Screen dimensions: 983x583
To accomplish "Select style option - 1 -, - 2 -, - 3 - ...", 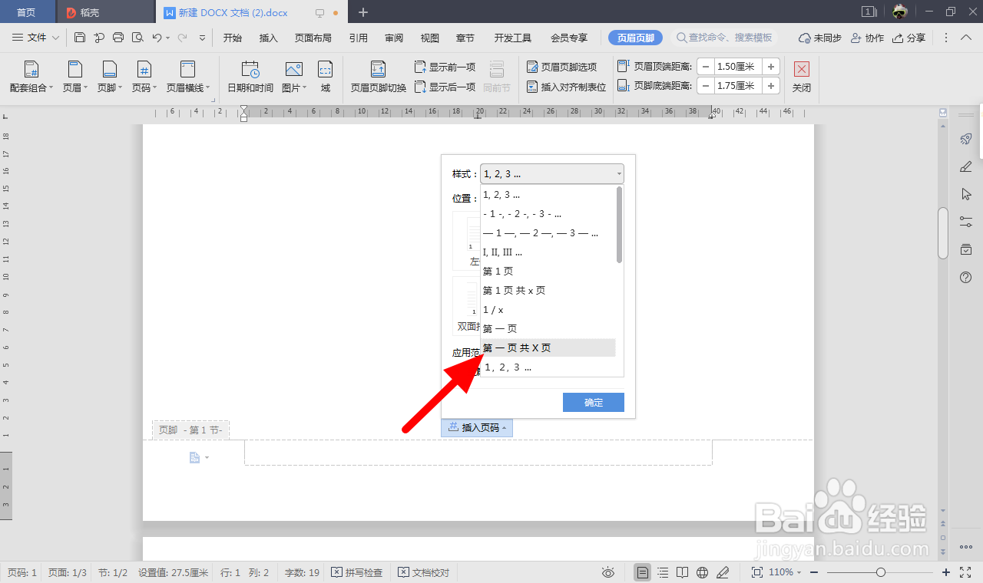I will click(x=548, y=214).
